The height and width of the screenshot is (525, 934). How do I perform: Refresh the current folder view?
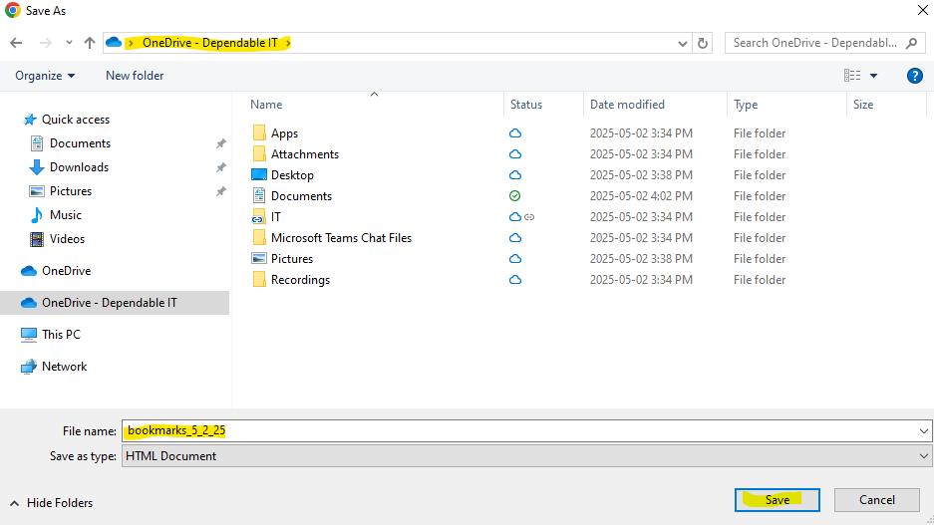[x=703, y=44]
